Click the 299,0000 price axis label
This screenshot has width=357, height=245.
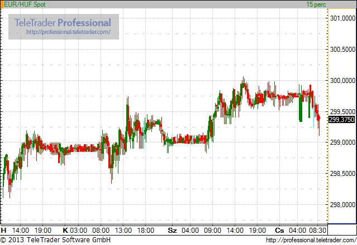[x=342, y=143]
